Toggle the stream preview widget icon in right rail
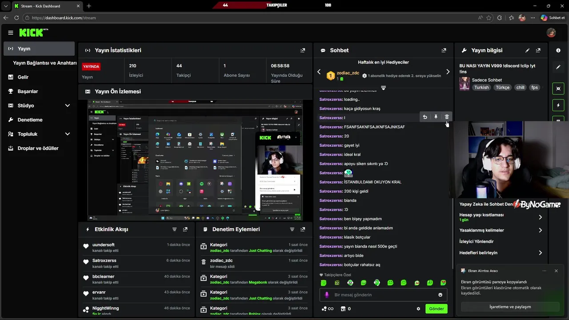 tap(558, 88)
